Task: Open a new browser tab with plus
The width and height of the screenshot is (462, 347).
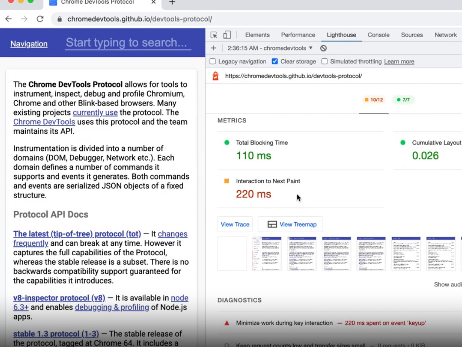Action: point(172,3)
